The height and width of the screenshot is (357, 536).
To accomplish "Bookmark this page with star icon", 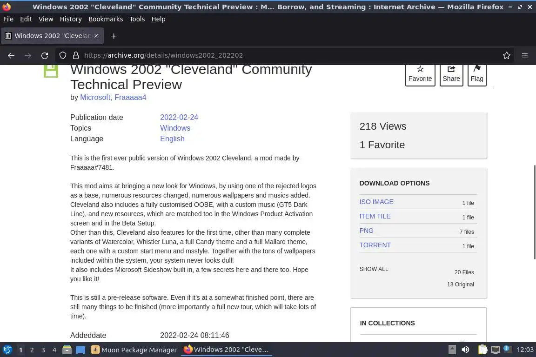I will pos(507,55).
